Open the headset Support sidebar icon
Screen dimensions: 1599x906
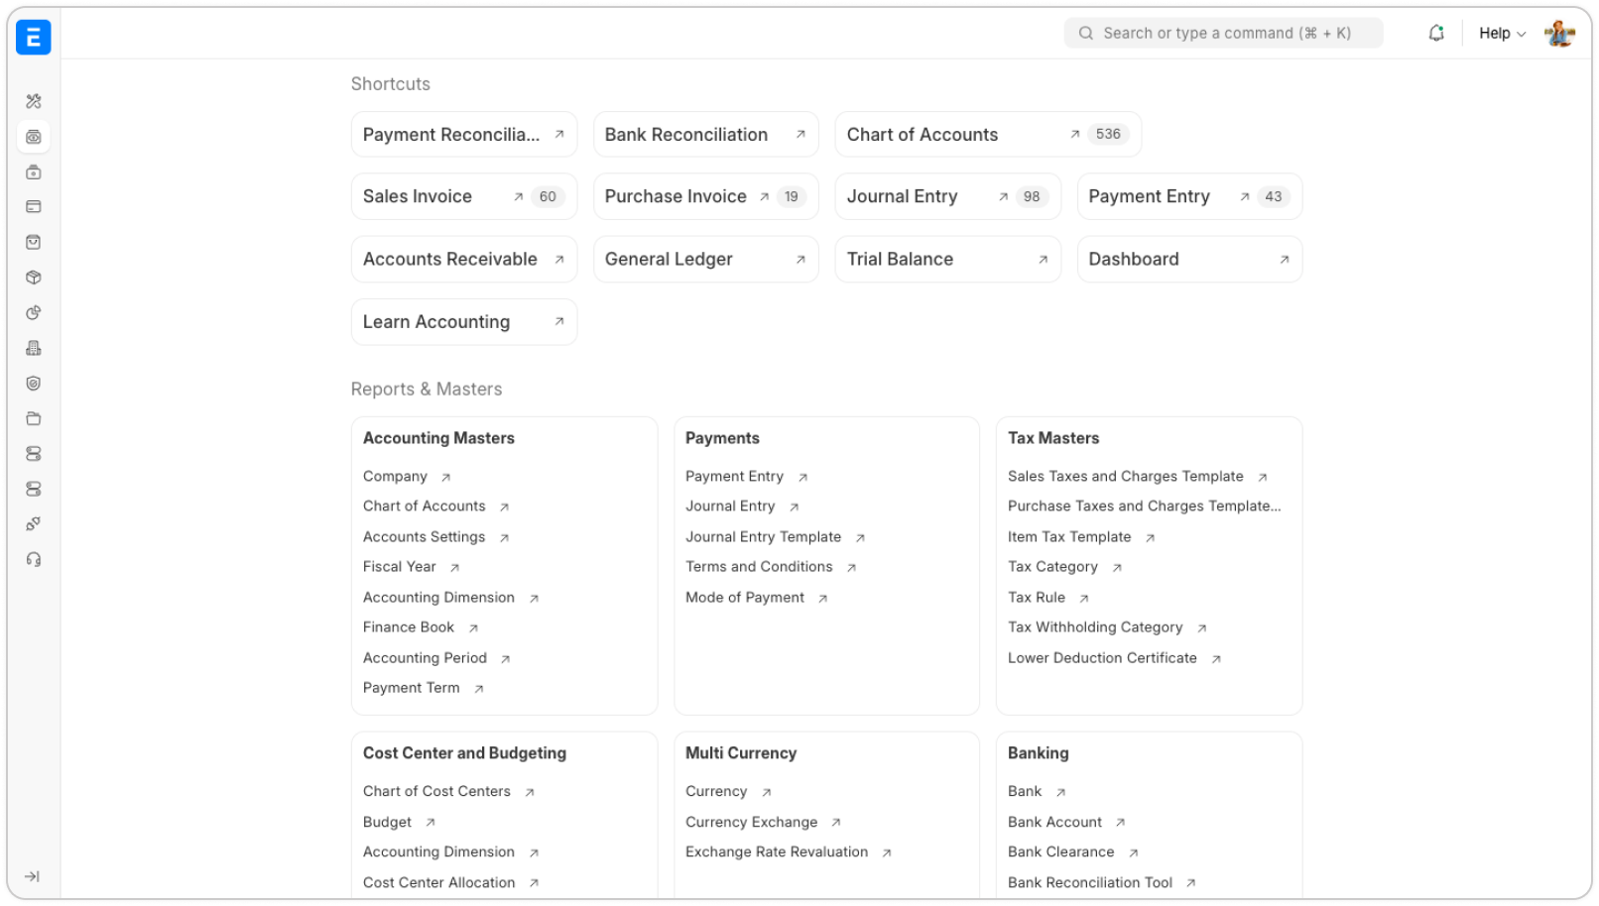click(x=34, y=560)
